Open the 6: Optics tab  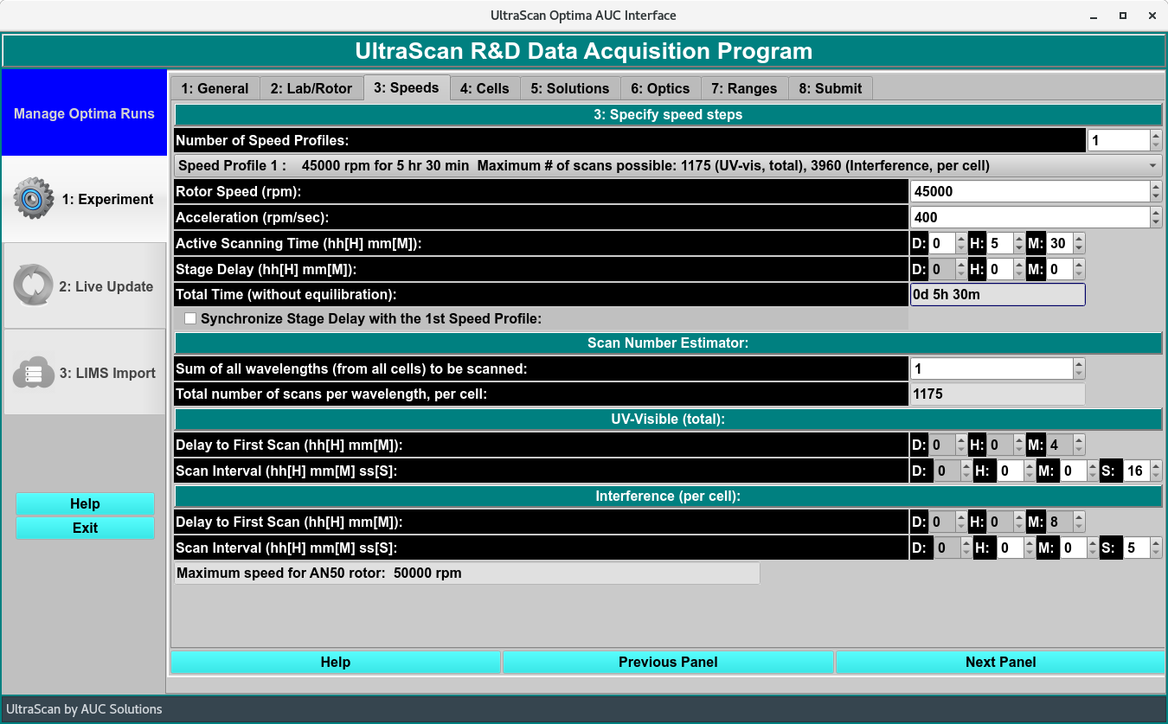click(x=659, y=88)
